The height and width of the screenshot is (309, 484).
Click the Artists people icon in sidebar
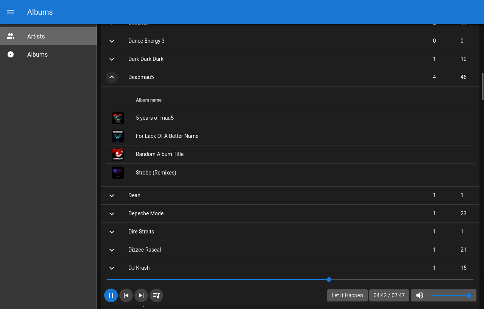(11, 36)
